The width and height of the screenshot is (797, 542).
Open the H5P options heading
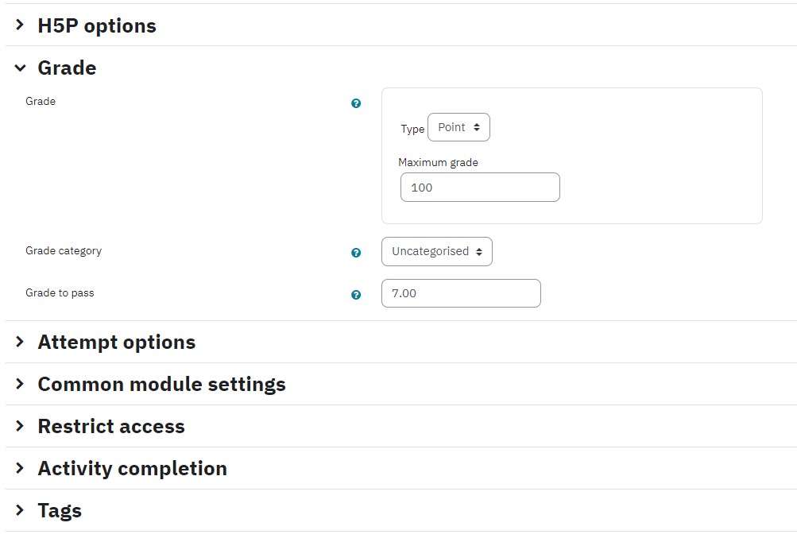97,25
